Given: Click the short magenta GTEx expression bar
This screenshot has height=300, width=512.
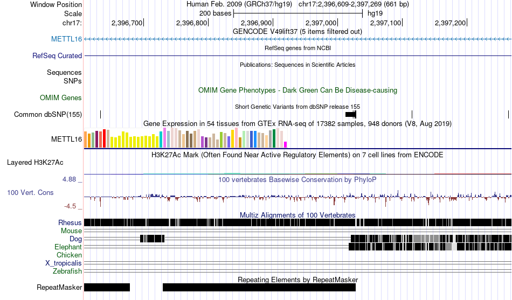Looking at the screenshot, I should (x=286, y=144).
